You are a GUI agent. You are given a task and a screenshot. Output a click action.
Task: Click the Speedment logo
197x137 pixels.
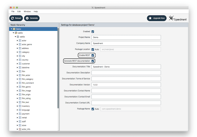pos(178,18)
